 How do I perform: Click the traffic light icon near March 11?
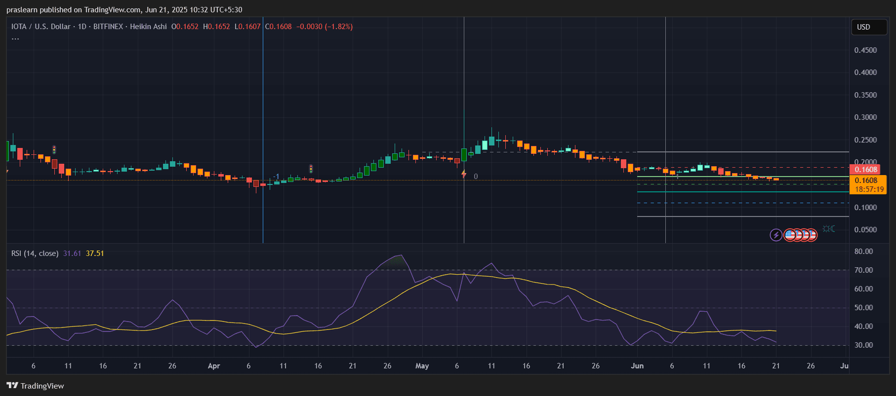[x=54, y=149]
